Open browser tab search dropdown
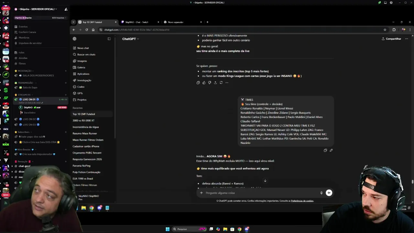Image resolution: width=414 pixels, height=233 pixels. pos(74,22)
